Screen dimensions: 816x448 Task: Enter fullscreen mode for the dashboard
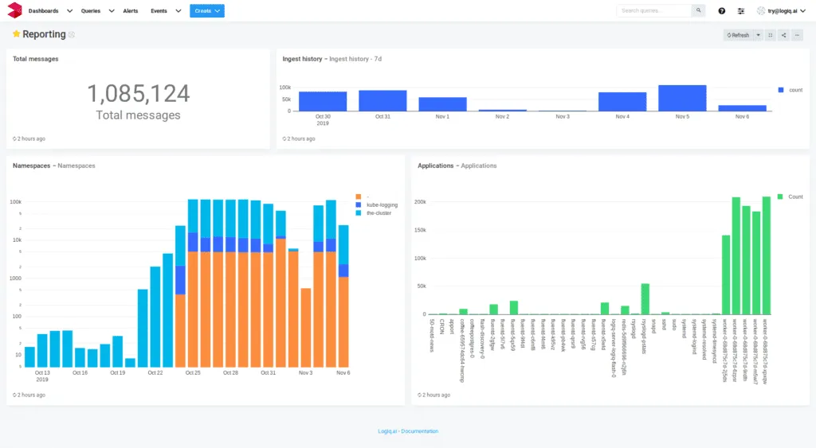tap(771, 35)
